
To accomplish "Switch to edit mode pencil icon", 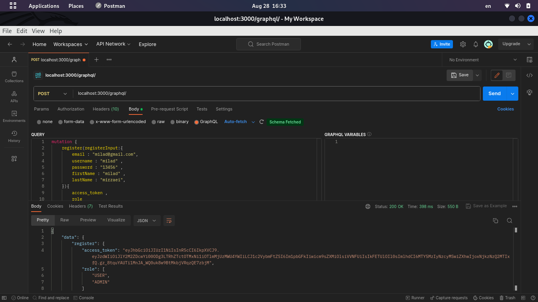I will tap(497, 75).
